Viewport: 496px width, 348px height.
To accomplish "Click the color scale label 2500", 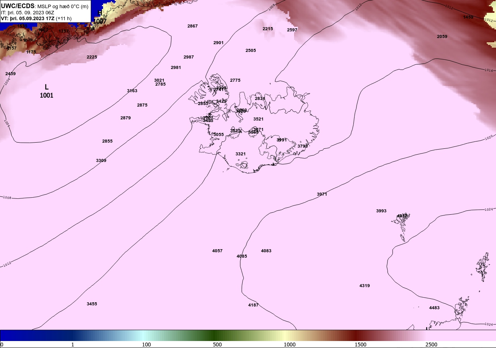I will click(x=431, y=345).
